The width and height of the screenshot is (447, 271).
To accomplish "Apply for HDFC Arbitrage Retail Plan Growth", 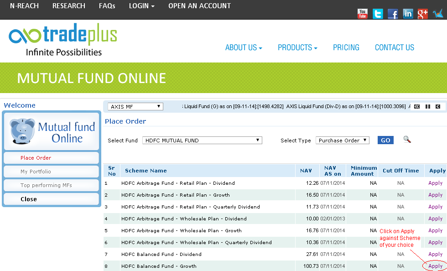I will pos(435,195).
